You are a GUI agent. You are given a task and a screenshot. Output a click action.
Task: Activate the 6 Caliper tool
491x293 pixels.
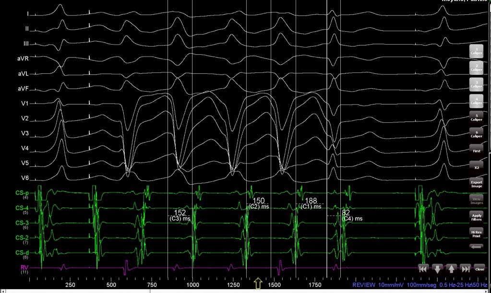pos(476,134)
